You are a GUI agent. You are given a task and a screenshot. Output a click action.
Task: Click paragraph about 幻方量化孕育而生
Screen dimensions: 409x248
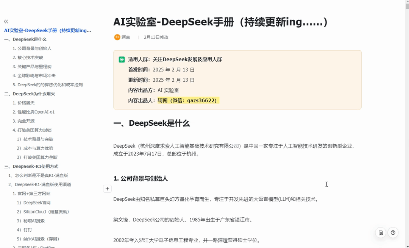216,200
